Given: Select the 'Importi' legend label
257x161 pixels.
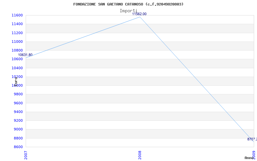Looking at the screenshot, I should click(128, 11).
